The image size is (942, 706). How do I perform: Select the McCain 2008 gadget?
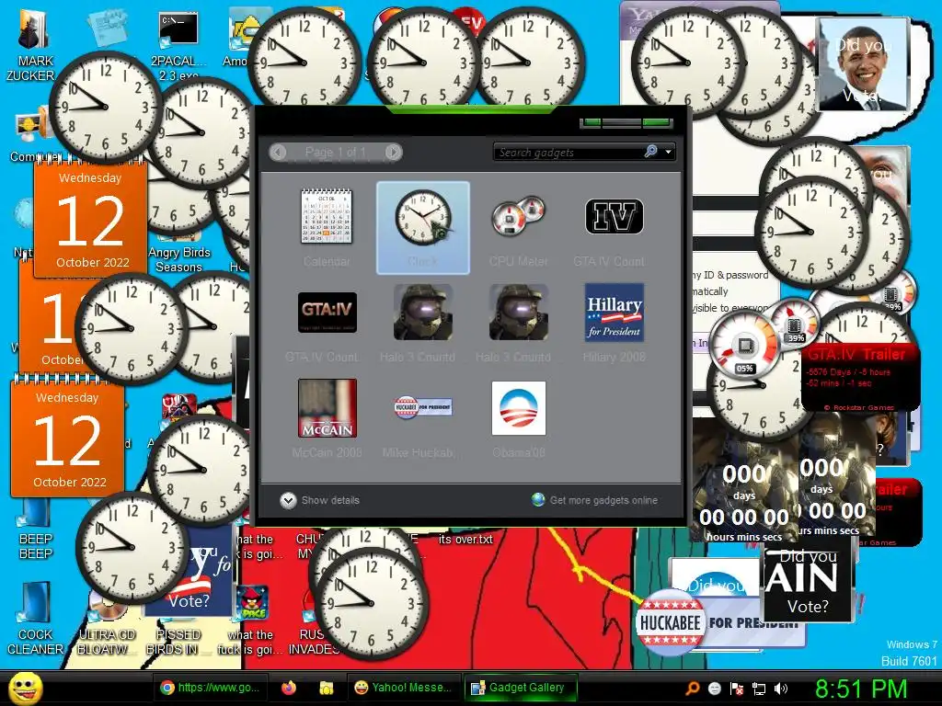(327, 418)
